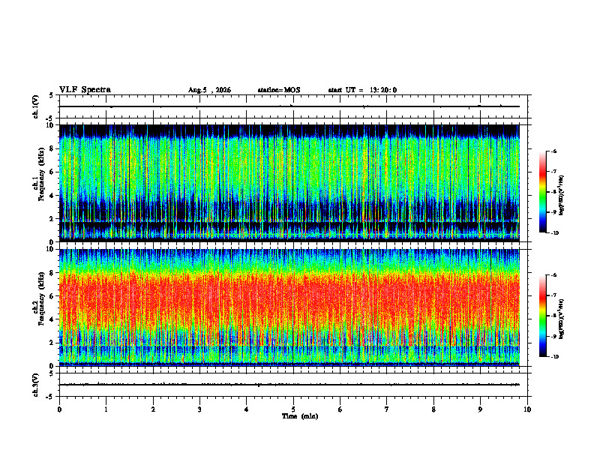Click the "-10" label on ch.2 color scale
The width and height of the screenshot is (594, 459).
point(554,357)
